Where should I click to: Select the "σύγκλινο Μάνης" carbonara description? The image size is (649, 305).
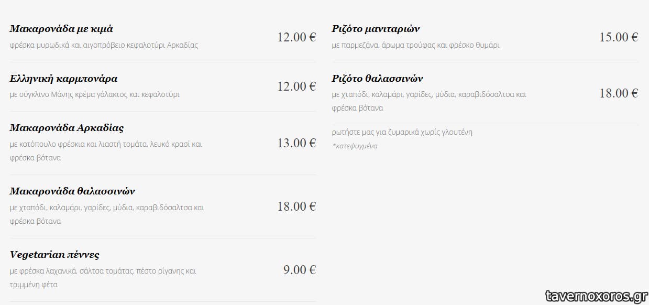point(94,95)
